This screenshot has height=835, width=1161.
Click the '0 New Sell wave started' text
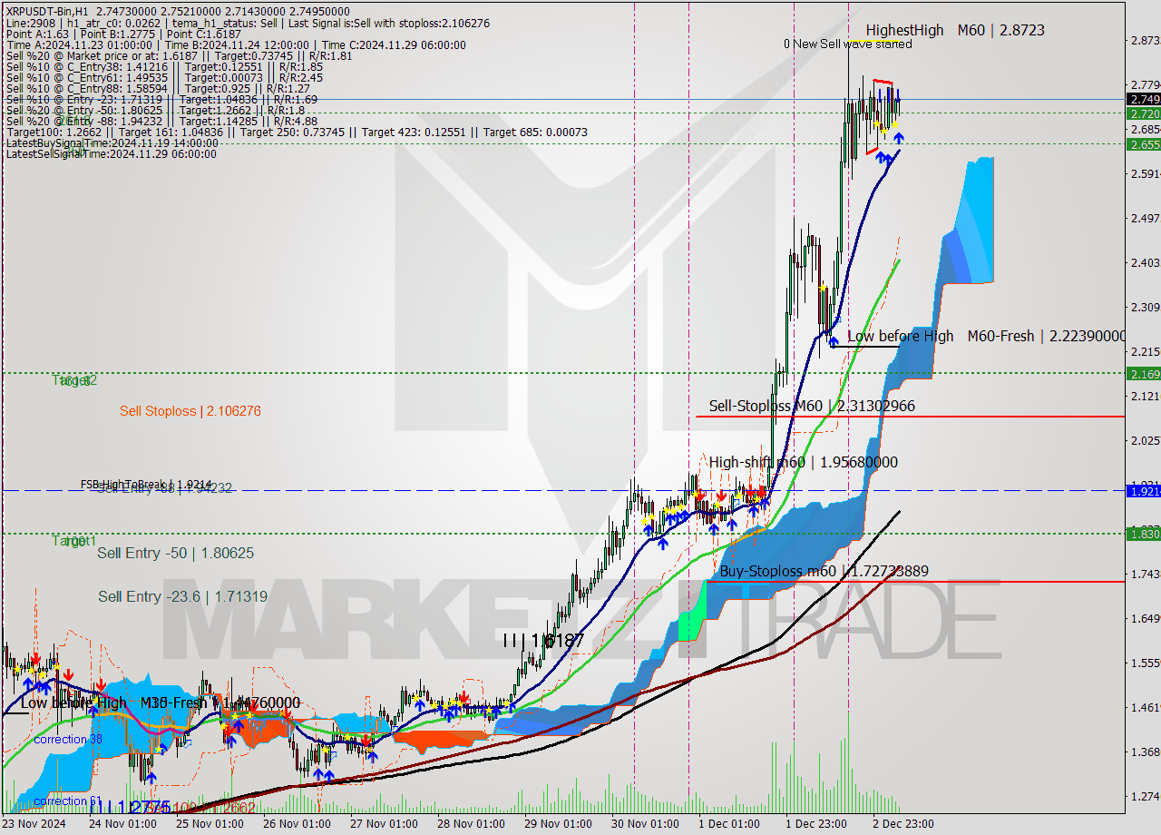848,43
